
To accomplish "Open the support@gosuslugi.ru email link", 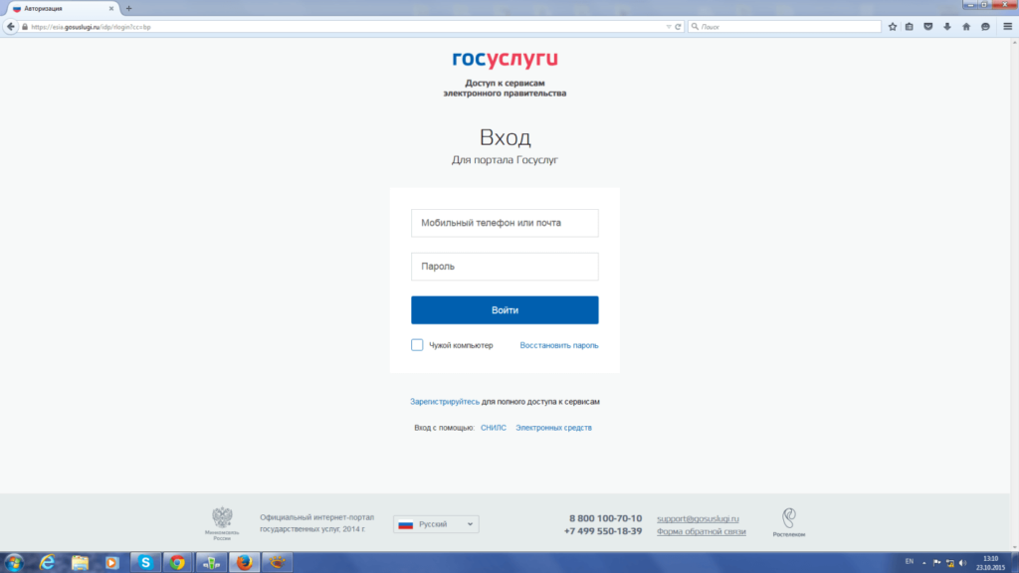I will tap(698, 518).
